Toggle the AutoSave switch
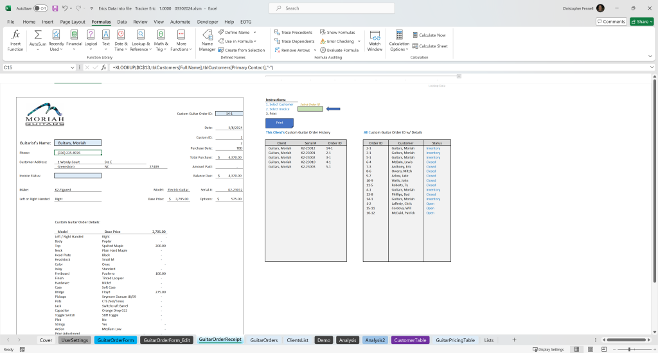 tap(40, 8)
